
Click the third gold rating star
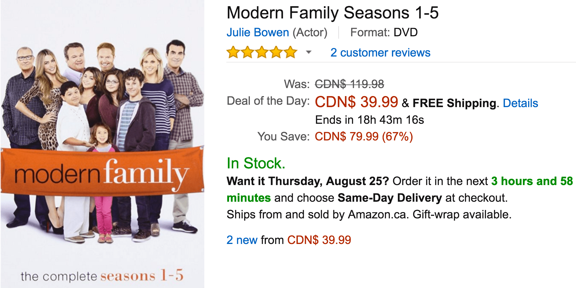[x=262, y=52]
